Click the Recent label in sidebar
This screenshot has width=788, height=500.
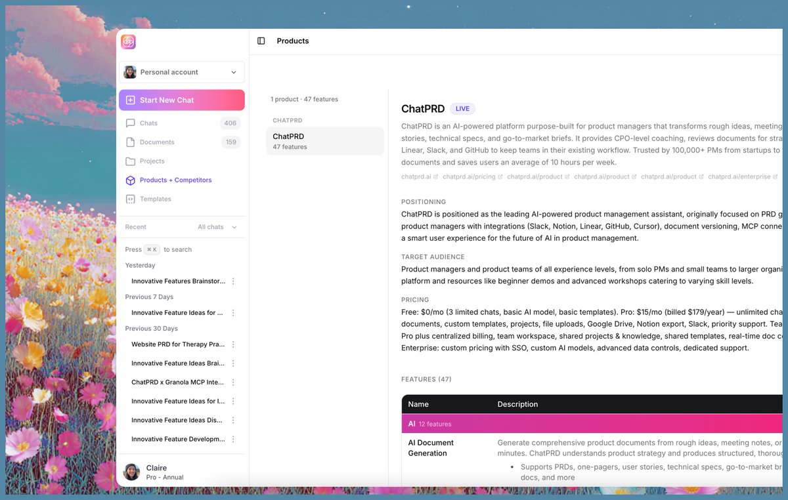pos(136,227)
